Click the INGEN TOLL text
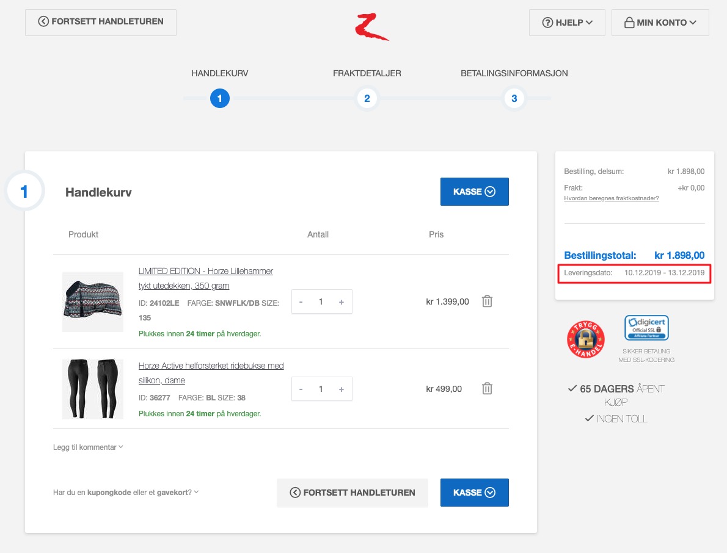The width and height of the screenshot is (727, 553). coord(616,419)
